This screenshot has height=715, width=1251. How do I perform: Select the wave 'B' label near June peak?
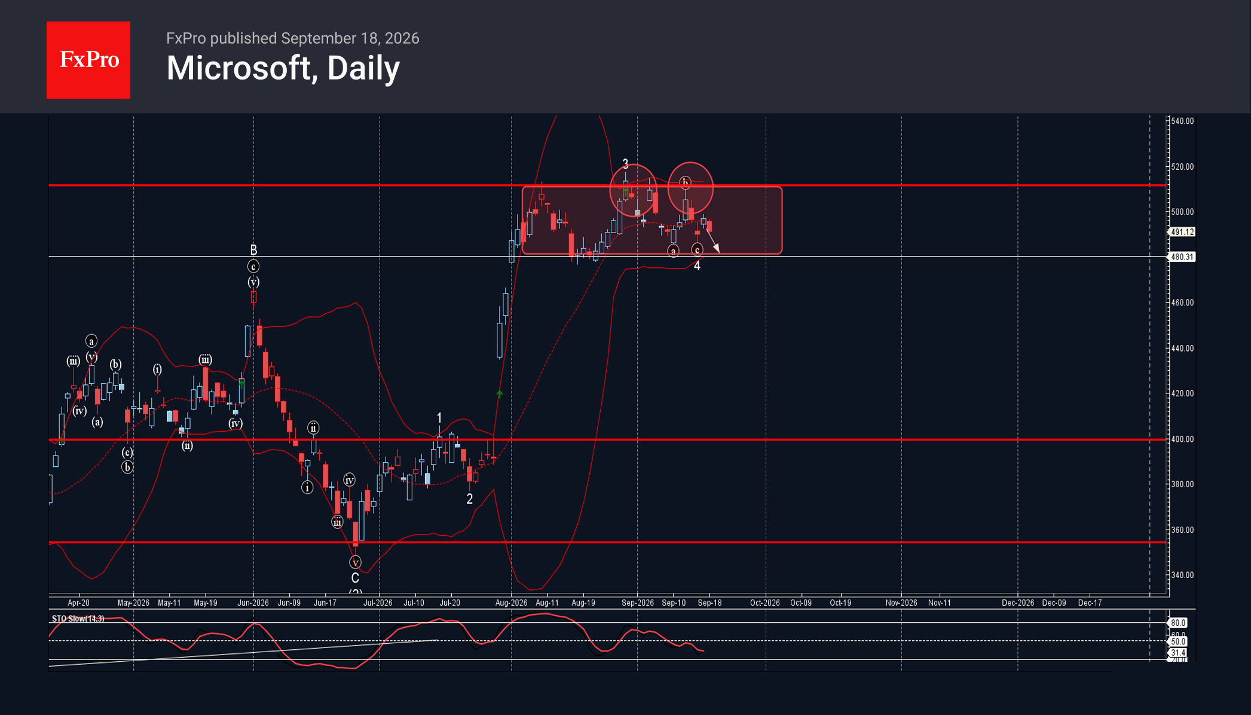tap(253, 250)
